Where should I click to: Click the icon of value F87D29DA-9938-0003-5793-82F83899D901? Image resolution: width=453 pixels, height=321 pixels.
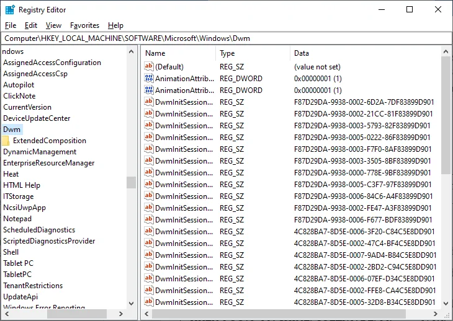[148, 125]
